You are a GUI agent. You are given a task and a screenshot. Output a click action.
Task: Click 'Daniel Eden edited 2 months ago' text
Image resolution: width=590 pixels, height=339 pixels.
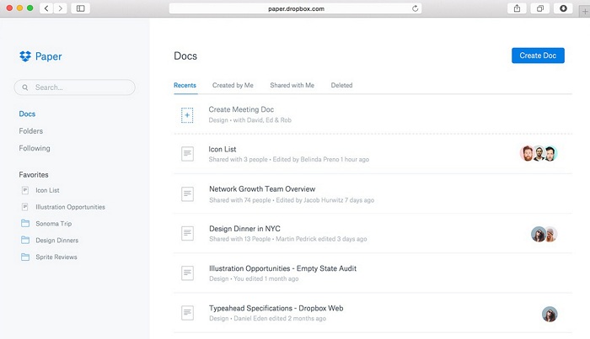click(280, 318)
